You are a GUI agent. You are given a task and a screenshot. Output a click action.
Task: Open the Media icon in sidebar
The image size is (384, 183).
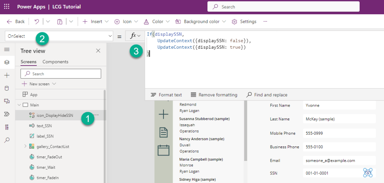coord(7,101)
